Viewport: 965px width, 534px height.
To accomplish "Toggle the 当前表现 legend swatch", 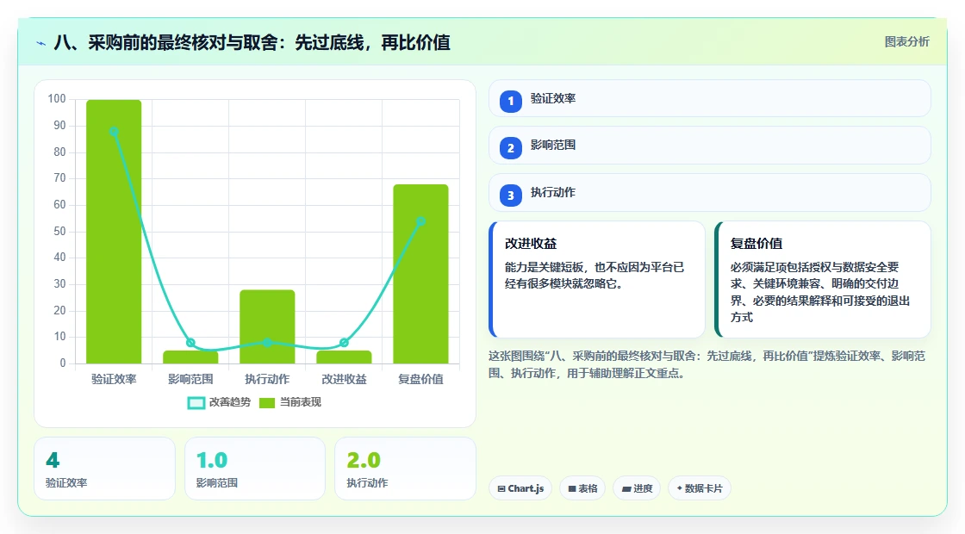I will point(266,403).
